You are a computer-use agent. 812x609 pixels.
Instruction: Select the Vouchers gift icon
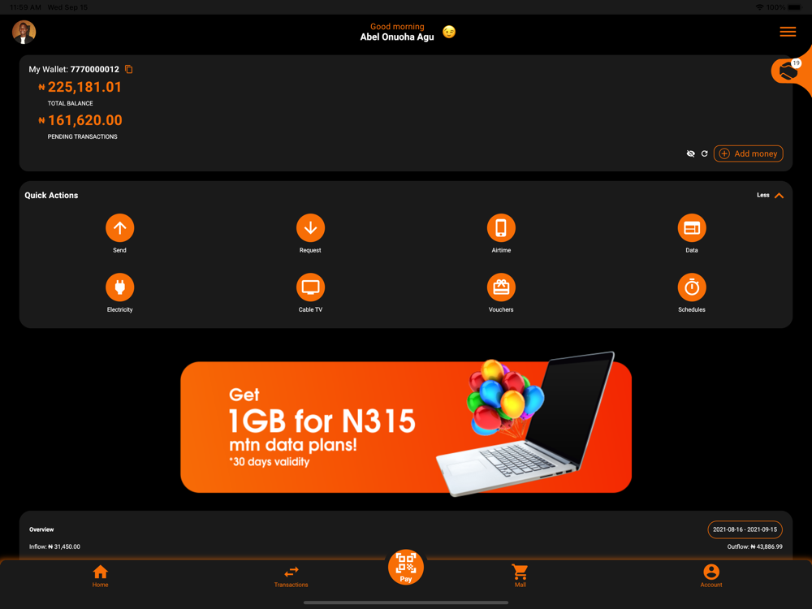coord(501,287)
